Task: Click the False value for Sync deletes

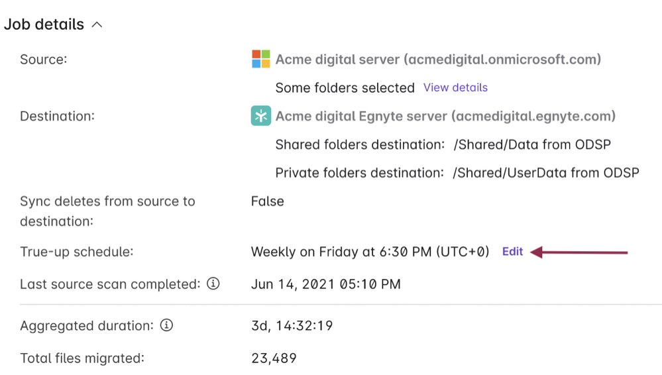Action: coord(267,201)
